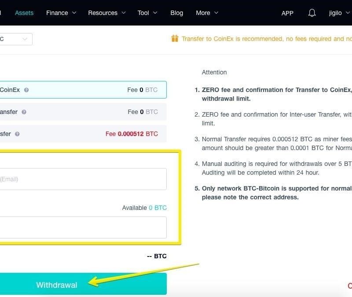Click the help icon beside the CoinEx option
Viewport: 352px width, 297px height.
click(26, 90)
